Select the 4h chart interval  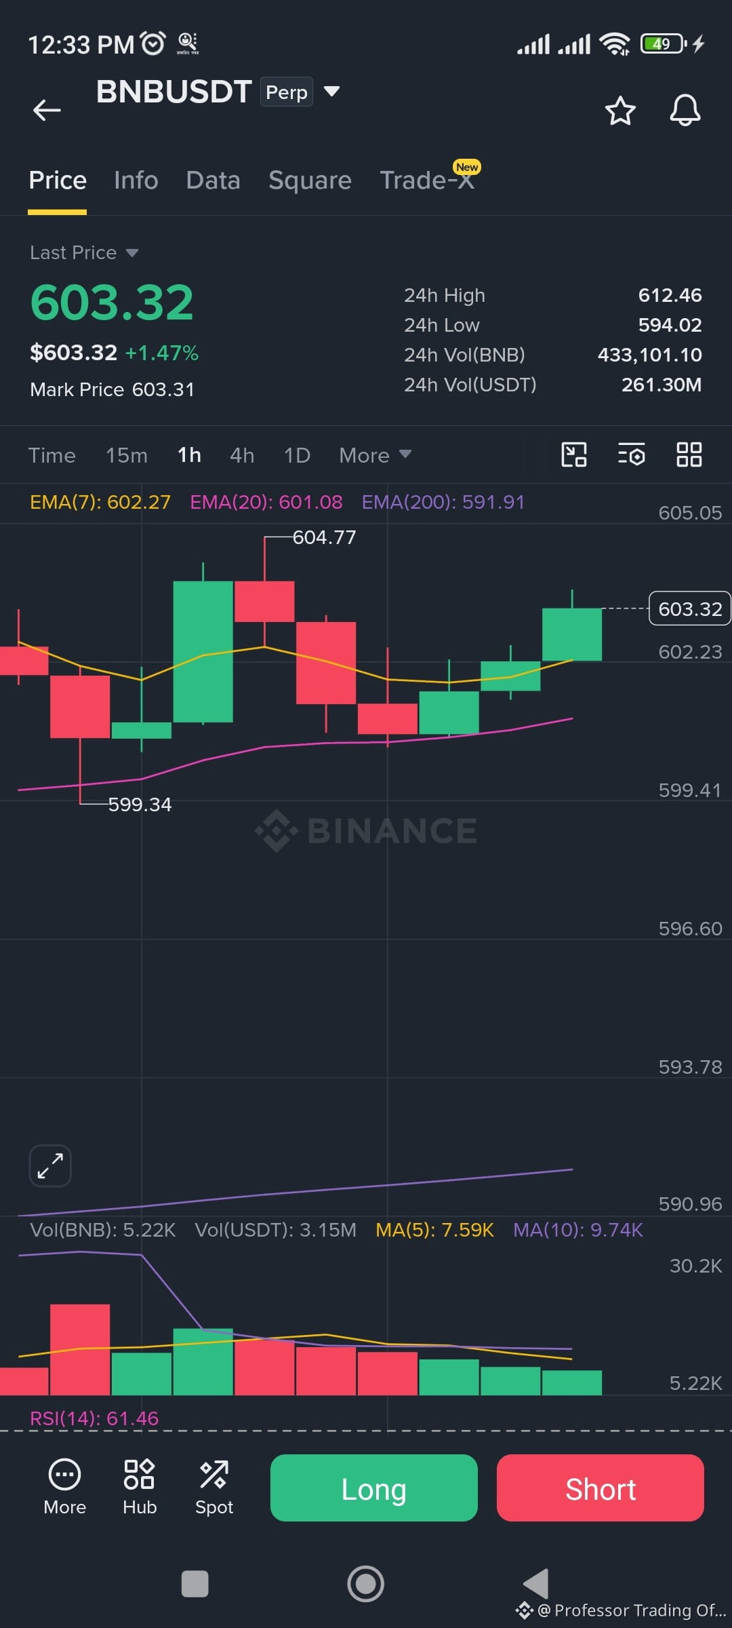click(x=242, y=455)
